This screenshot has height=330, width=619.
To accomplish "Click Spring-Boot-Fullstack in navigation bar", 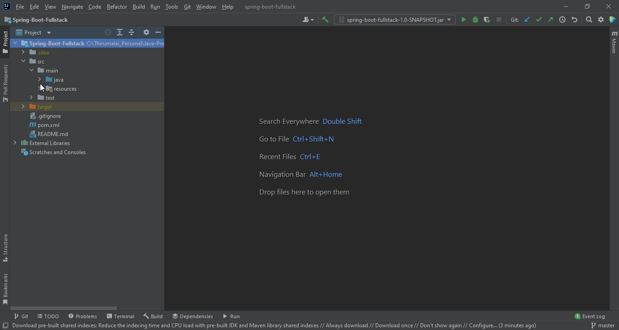I will click(36, 20).
